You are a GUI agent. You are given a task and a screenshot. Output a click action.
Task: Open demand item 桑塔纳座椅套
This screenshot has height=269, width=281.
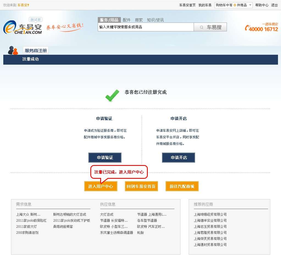click(63, 227)
